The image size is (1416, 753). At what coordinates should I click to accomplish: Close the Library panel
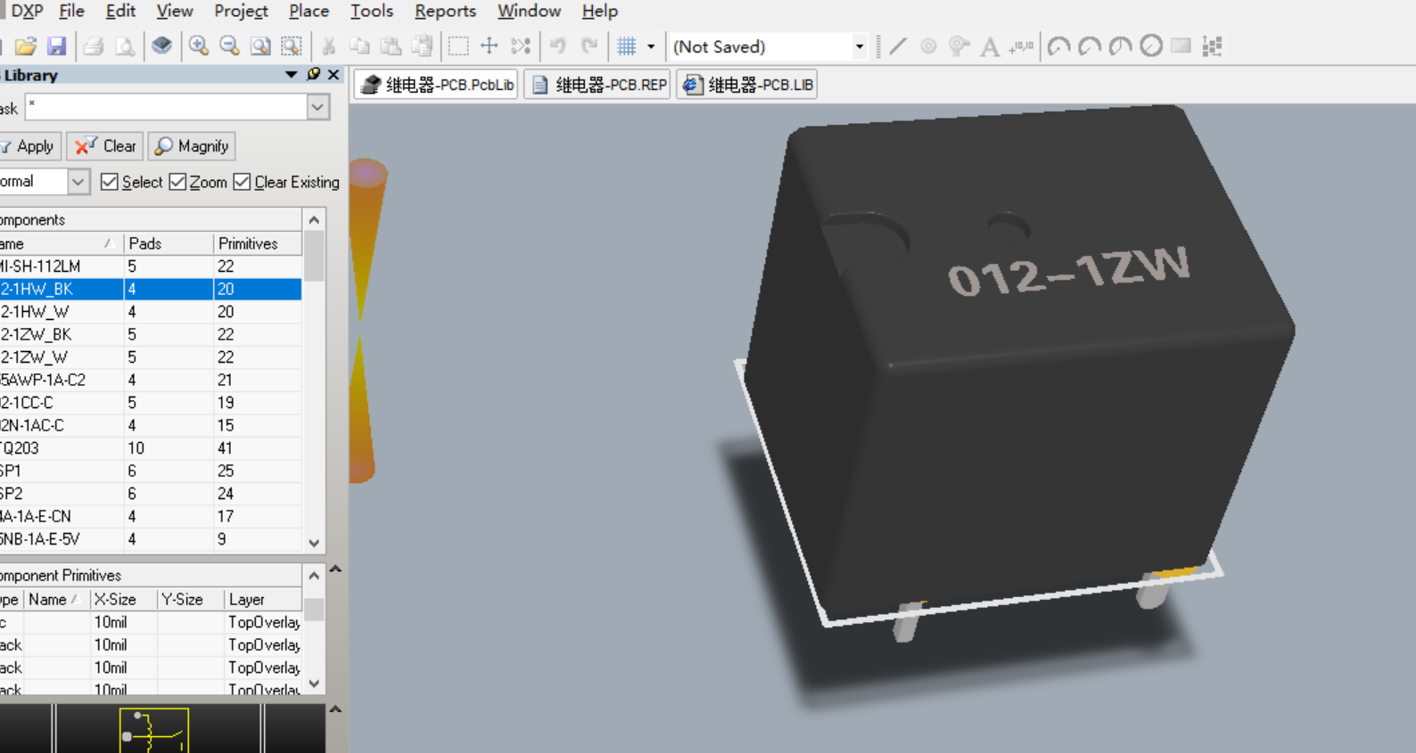[x=333, y=75]
